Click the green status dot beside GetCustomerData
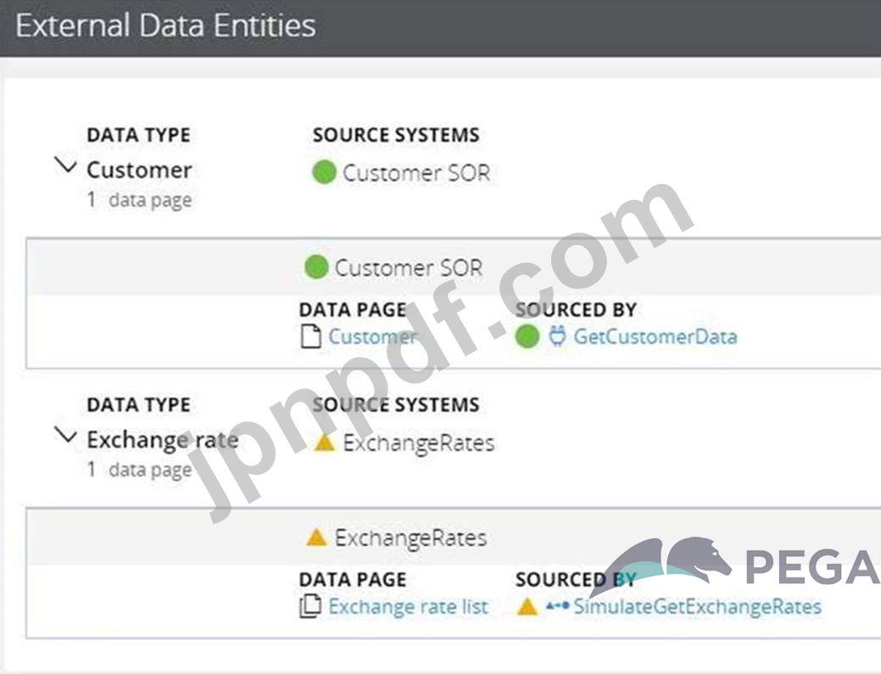Screen dimensions: 881x674 [527, 337]
